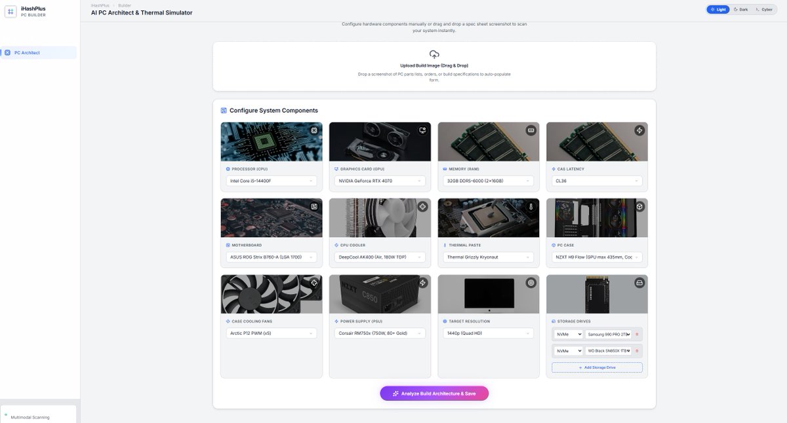Open the WD Black SN850X 1TB model dropdown
The width and height of the screenshot is (787, 423).
tap(608, 351)
